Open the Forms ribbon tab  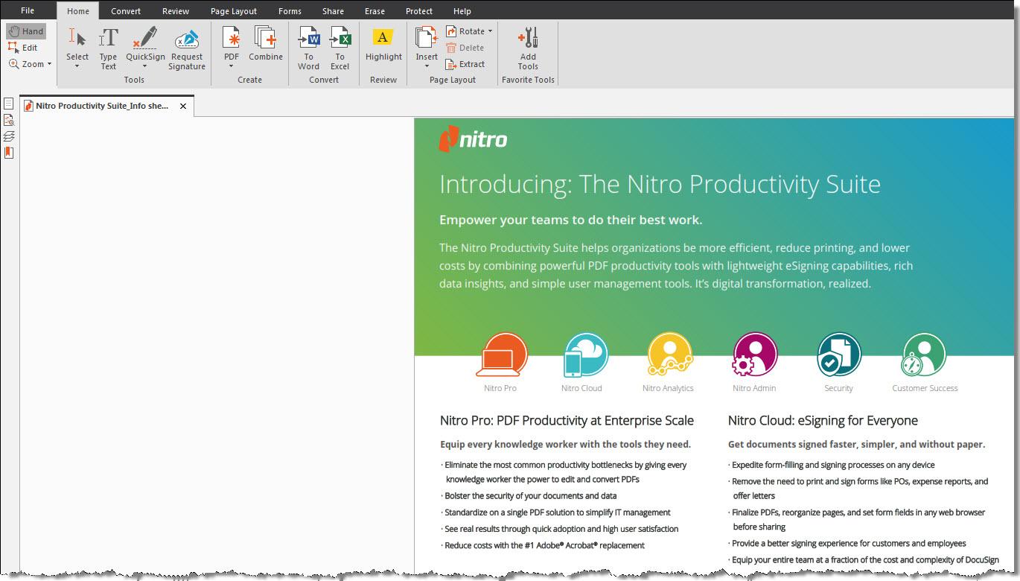click(x=290, y=11)
